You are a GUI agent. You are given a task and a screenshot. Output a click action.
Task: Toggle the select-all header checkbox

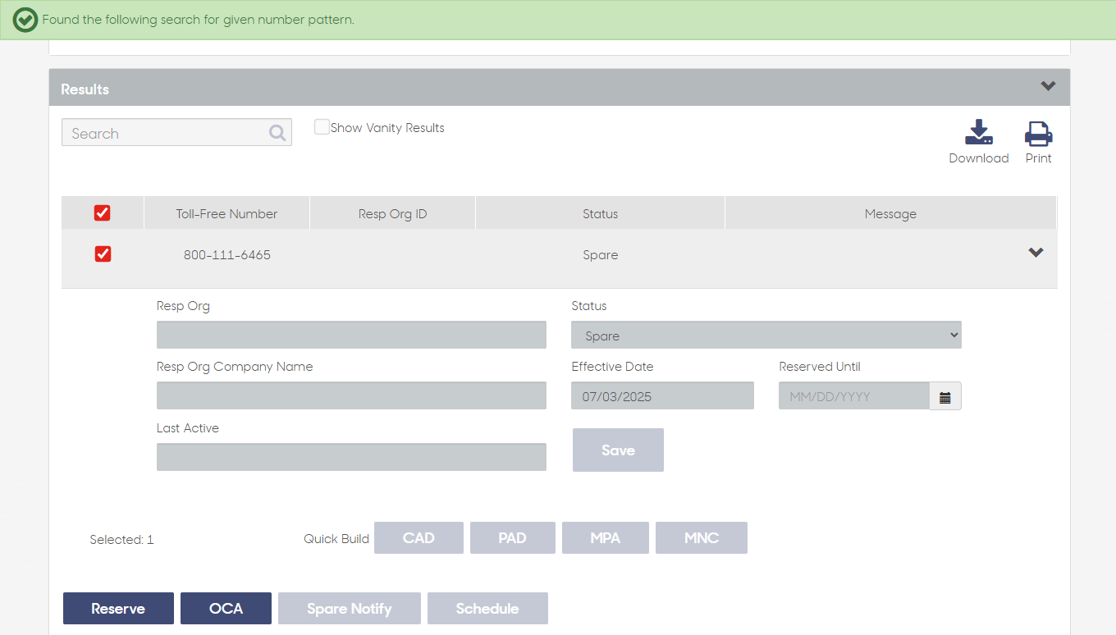pos(103,213)
